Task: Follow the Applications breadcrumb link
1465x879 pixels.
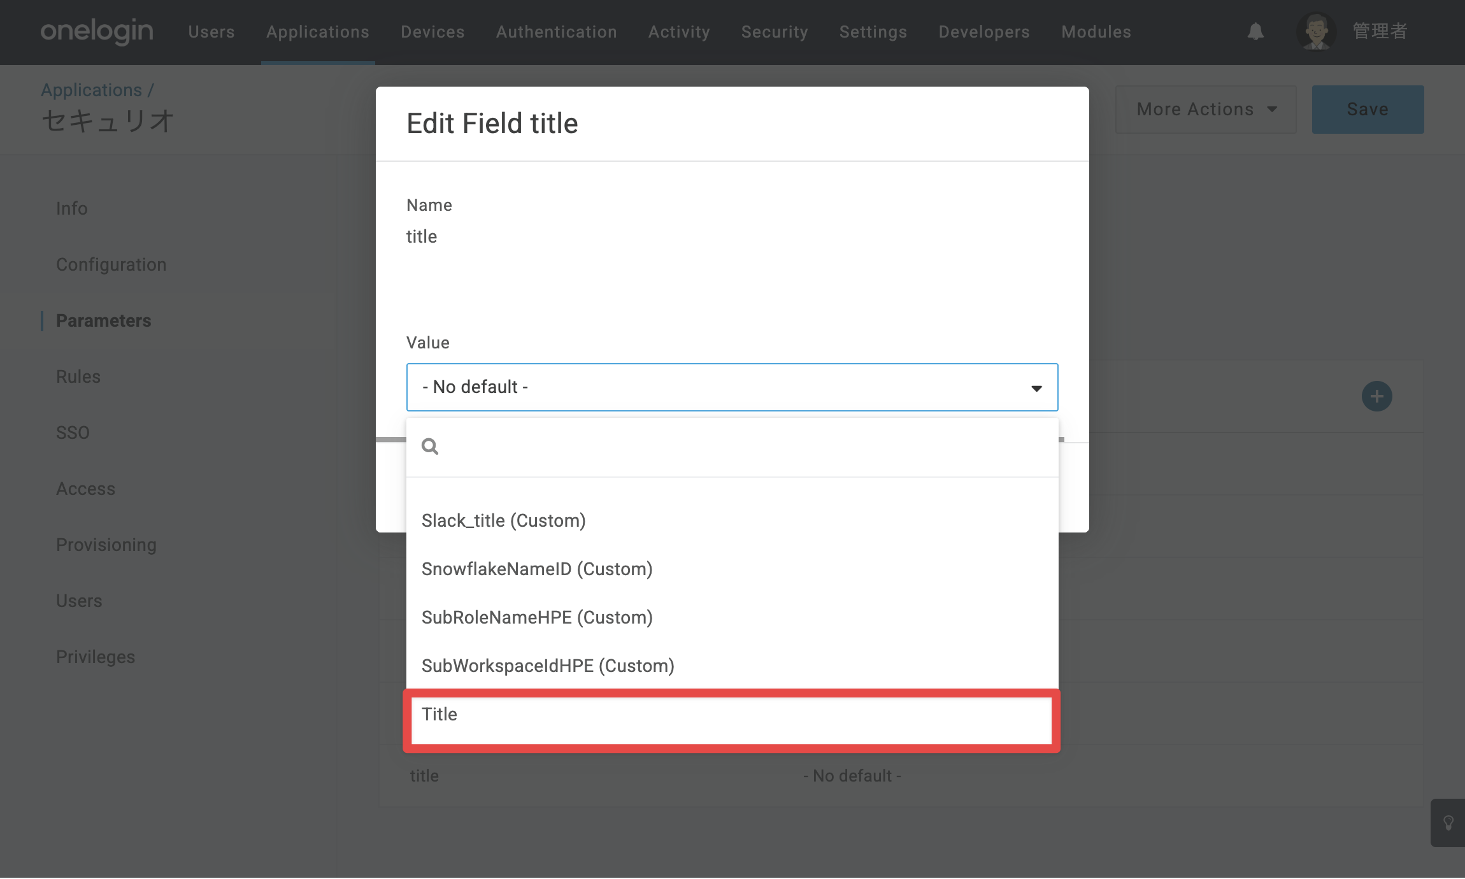Action: coord(92,90)
